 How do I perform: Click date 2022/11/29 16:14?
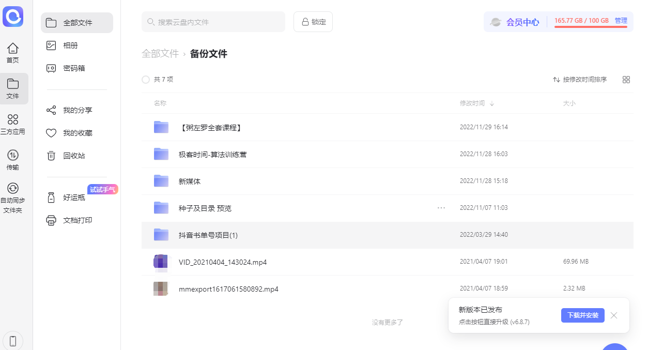484,127
